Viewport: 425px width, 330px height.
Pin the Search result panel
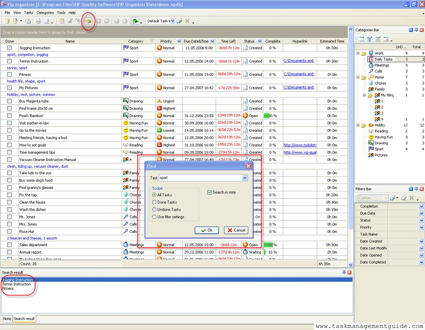pyautogui.click(x=344, y=272)
